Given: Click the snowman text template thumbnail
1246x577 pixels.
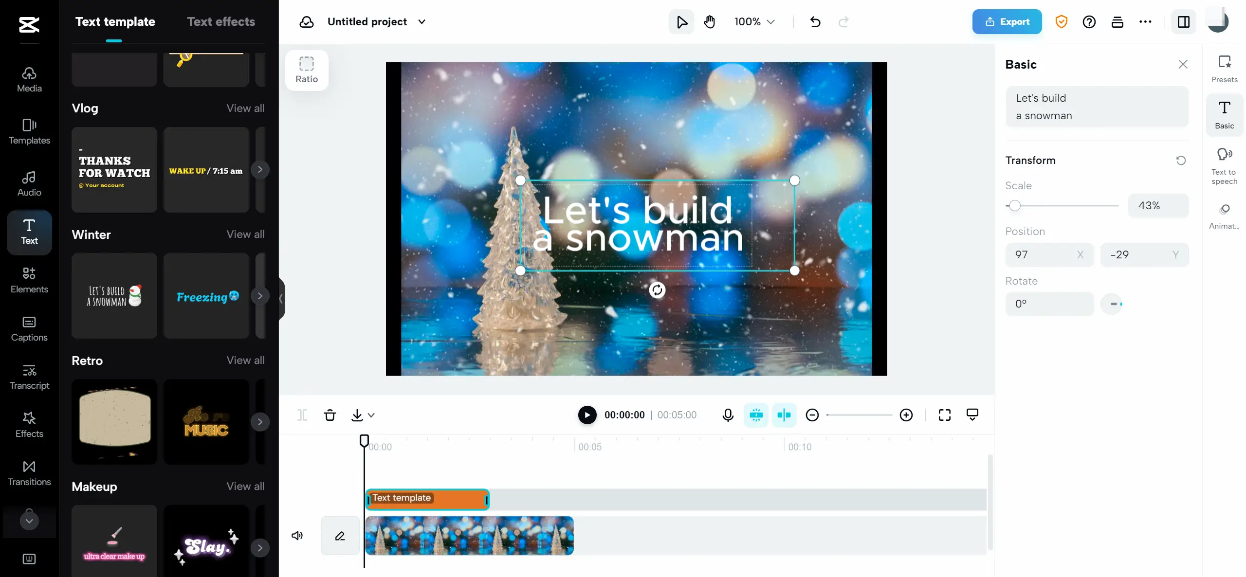Looking at the screenshot, I should coord(113,296).
